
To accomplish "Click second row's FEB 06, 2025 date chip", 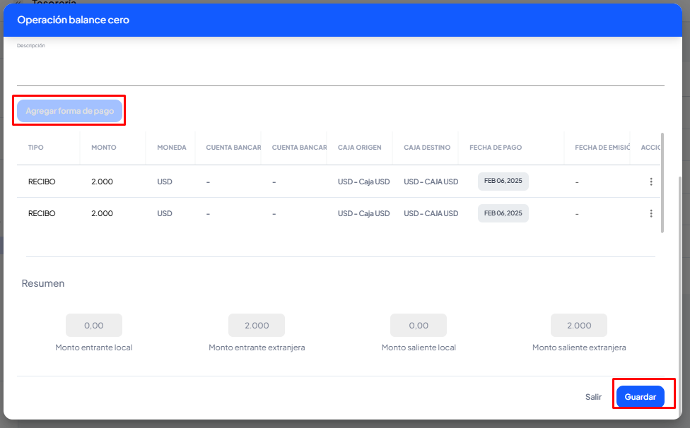I will click(x=503, y=213).
